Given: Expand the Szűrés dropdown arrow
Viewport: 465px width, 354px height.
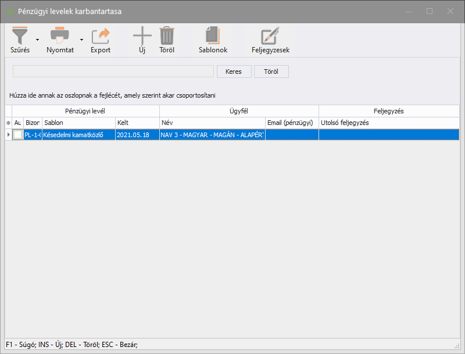Looking at the screenshot, I should coord(38,40).
